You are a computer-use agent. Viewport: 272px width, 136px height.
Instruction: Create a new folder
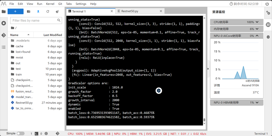pos(29,11)
